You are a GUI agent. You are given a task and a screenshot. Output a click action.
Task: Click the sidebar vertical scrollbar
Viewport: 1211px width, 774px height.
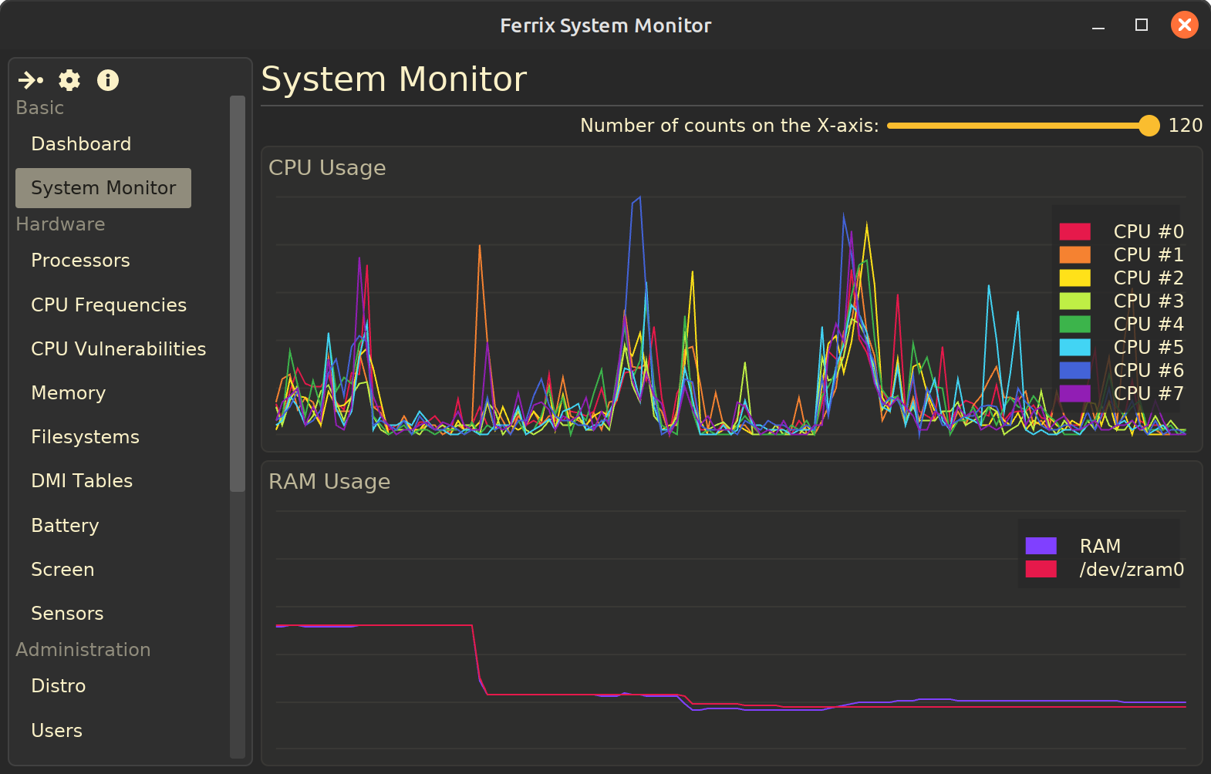pyautogui.click(x=238, y=293)
